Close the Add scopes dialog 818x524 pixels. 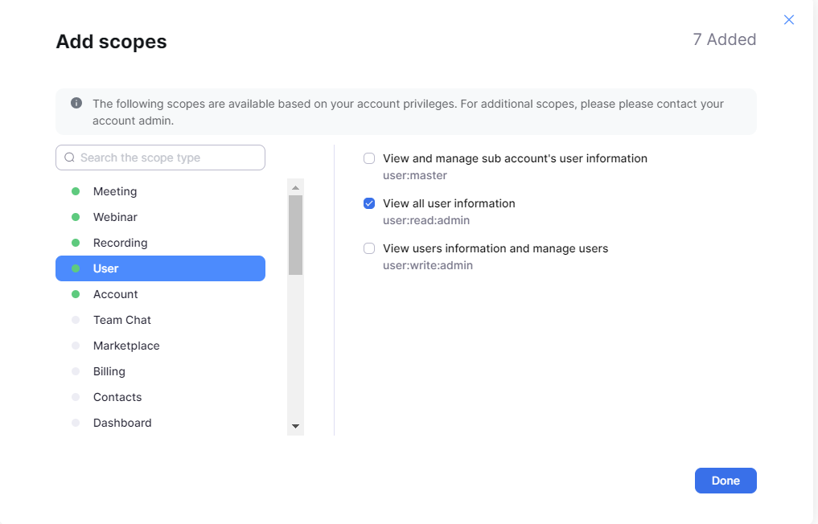[788, 20]
